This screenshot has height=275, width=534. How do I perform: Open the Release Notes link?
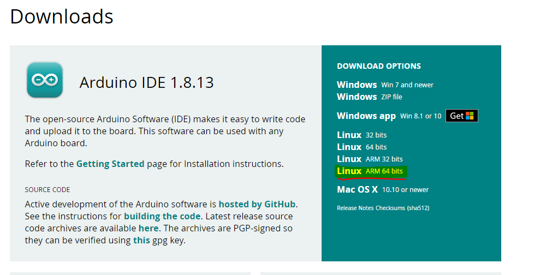point(355,208)
